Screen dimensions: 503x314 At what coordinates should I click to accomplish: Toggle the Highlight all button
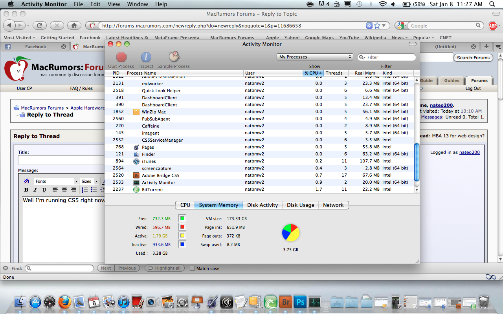click(x=165, y=268)
